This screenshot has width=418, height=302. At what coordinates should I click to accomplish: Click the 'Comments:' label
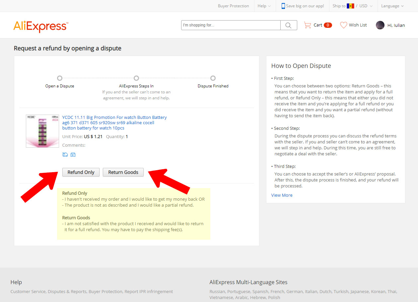coord(74,145)
